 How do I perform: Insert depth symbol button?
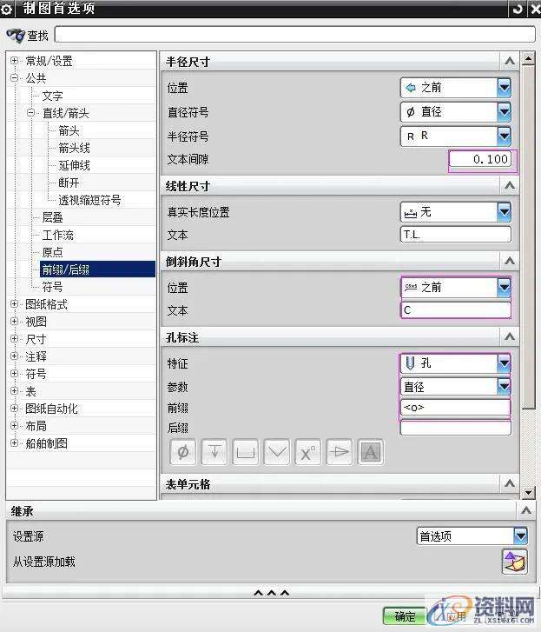[x=214, y=452]
